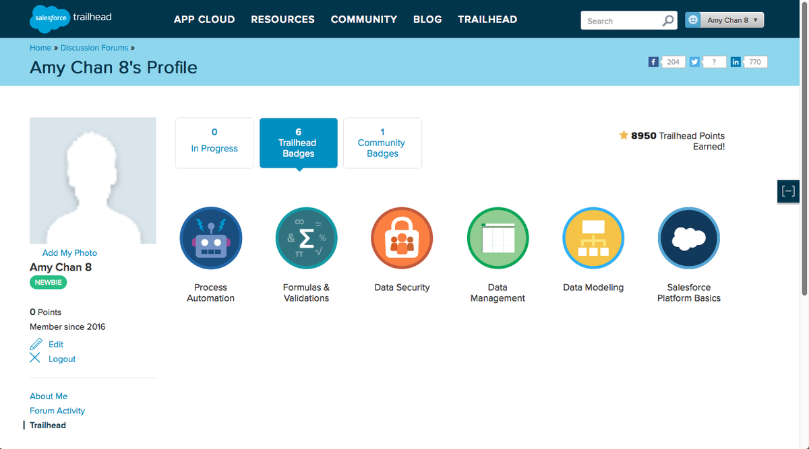Image resolution: width=809 pixels, height=449 pixels.
Task: Click the Data Modeling badge label
Action: tap(593, 287)
